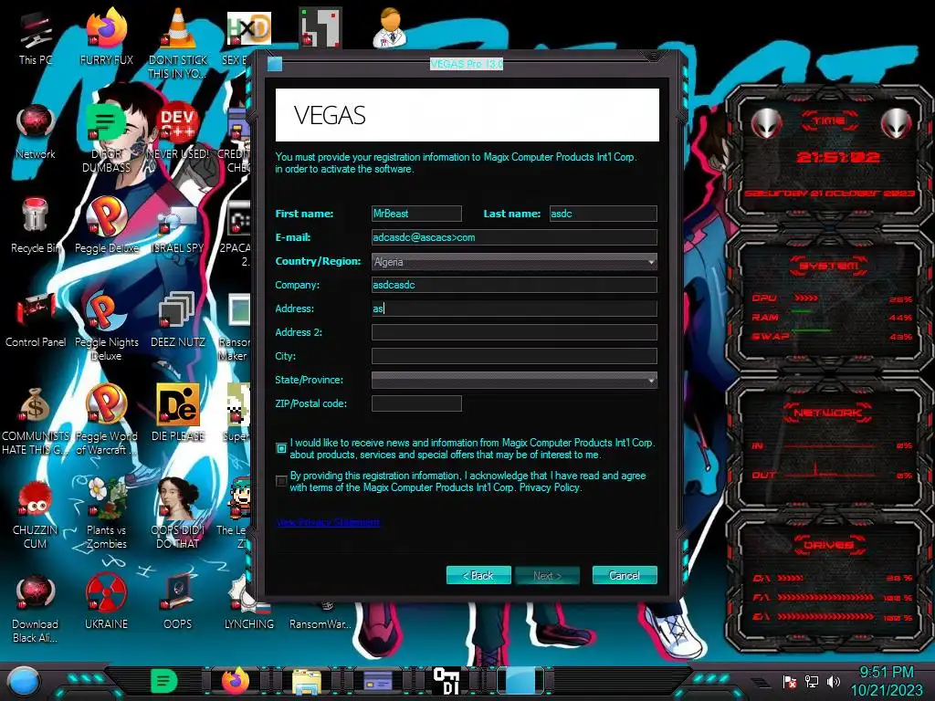Click the ZIP/Postal code field
This screenshot has width=935, height=701.
416,403
